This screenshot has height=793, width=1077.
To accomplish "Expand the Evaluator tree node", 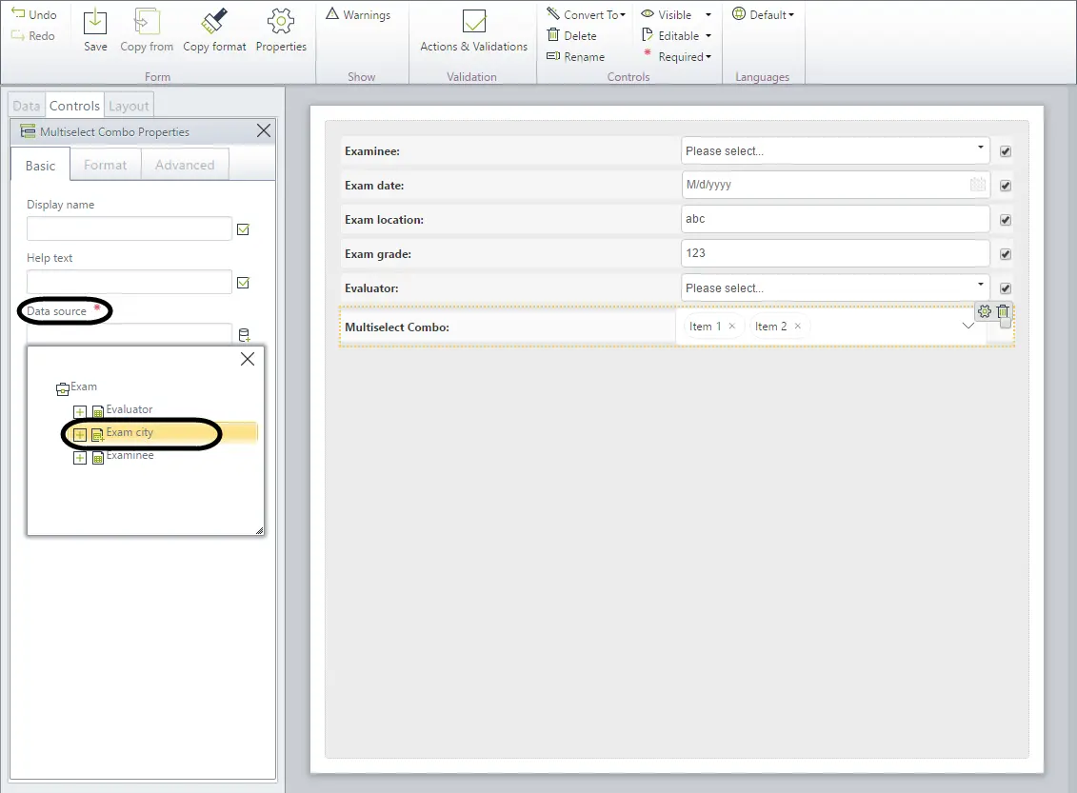I will (80, 412).
